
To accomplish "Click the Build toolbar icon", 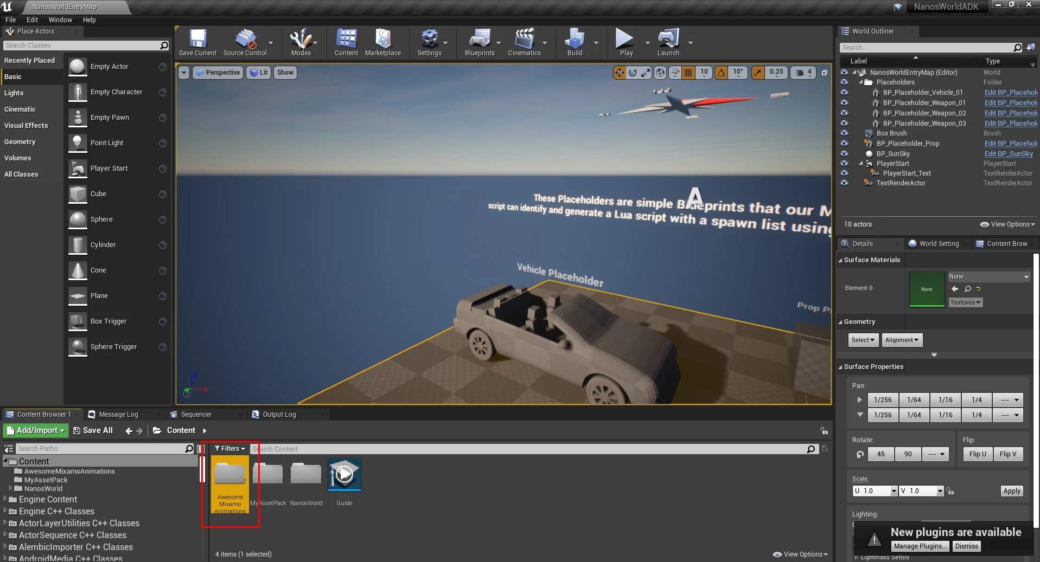I will pos(575,42).
